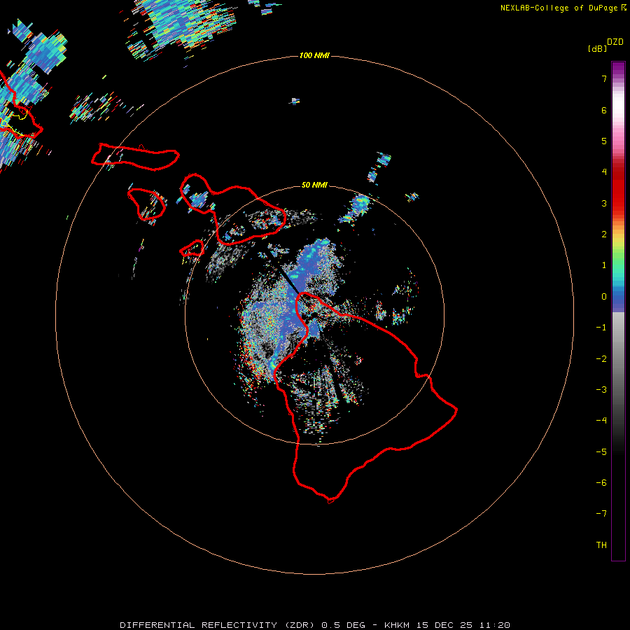Click the TH threshold label on scale
This screenshot has width=630, height=630.
601,545
